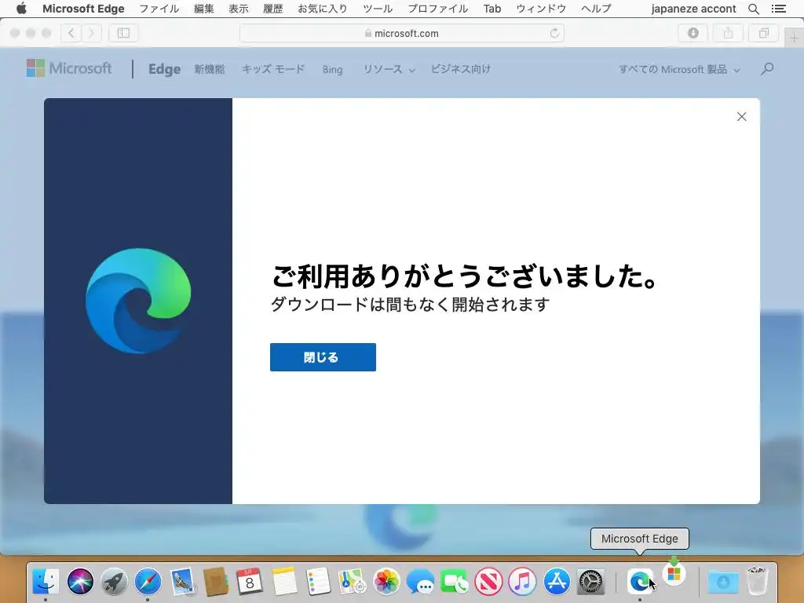Show downloads from toolbar button
This screenshot has width=804, height=603.
point(693,33)
